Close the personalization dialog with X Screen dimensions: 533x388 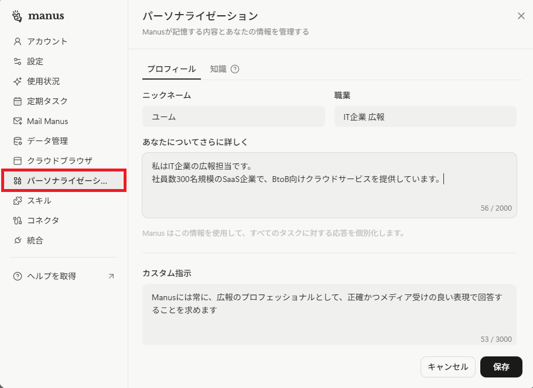(x=521, y=16)
